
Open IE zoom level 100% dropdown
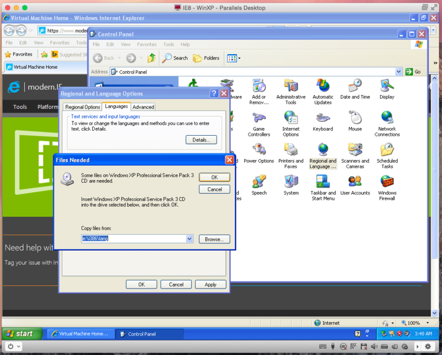[x=428, y=323]
